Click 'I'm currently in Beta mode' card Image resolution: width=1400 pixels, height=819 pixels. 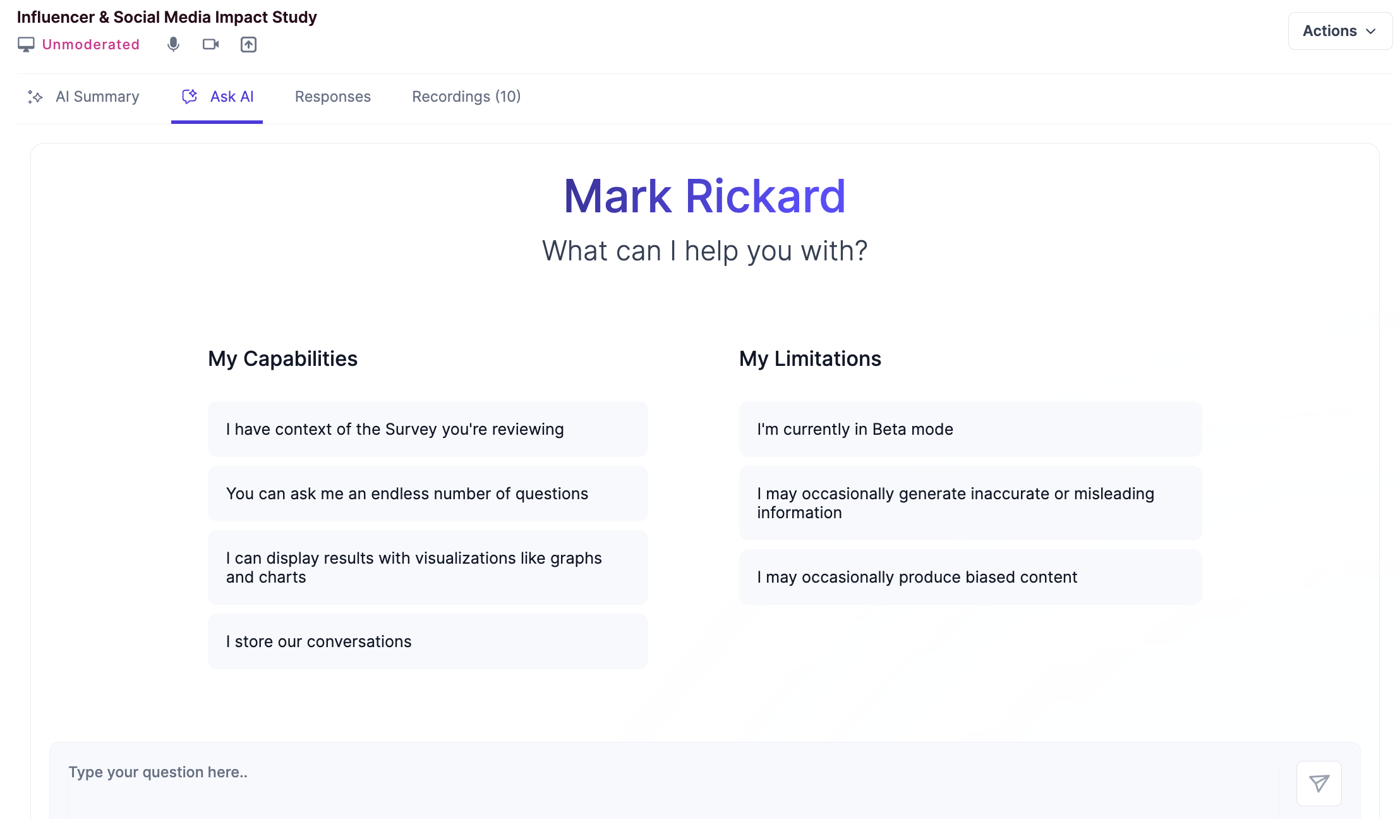click(x=970, y=429)
